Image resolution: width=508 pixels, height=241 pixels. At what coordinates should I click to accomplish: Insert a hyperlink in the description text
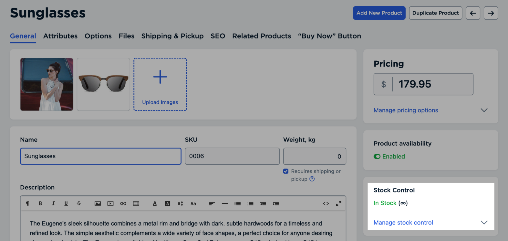(124, 203)
